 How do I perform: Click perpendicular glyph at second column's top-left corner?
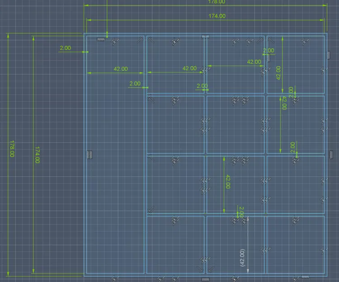pyautogui.click(x=151, y=40)
